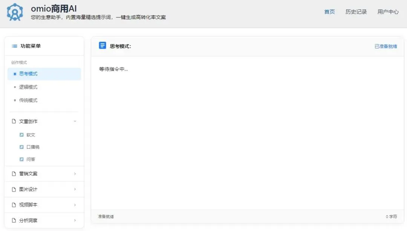
Task: Click the 问答 icon
Action: pyautogui.click(x=21, y=159)
